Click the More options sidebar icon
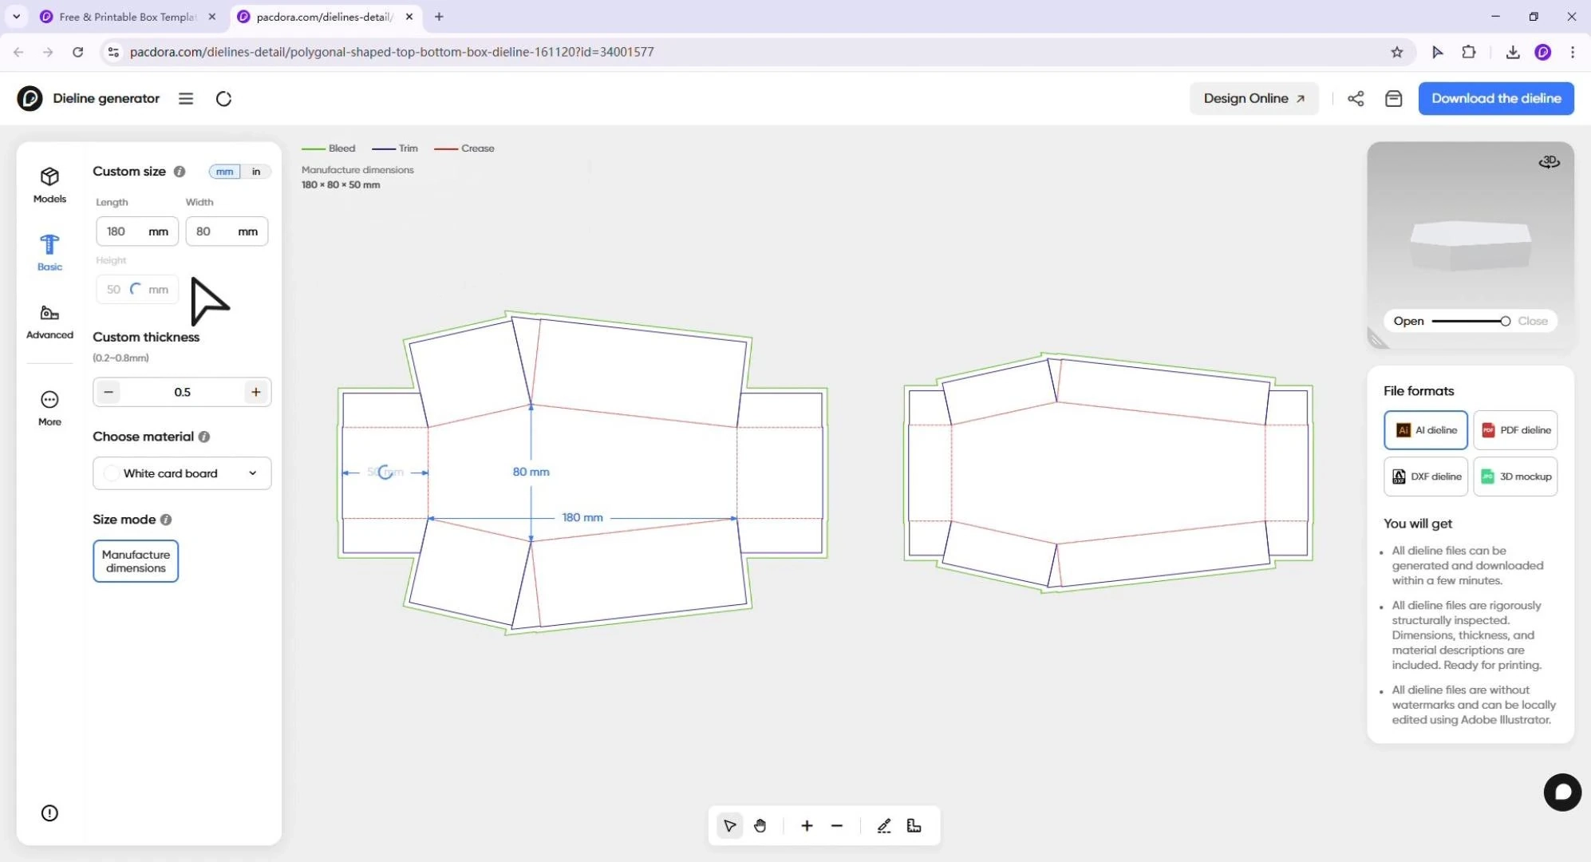This screenshot has height=862, width=1591. click(49, 408)
